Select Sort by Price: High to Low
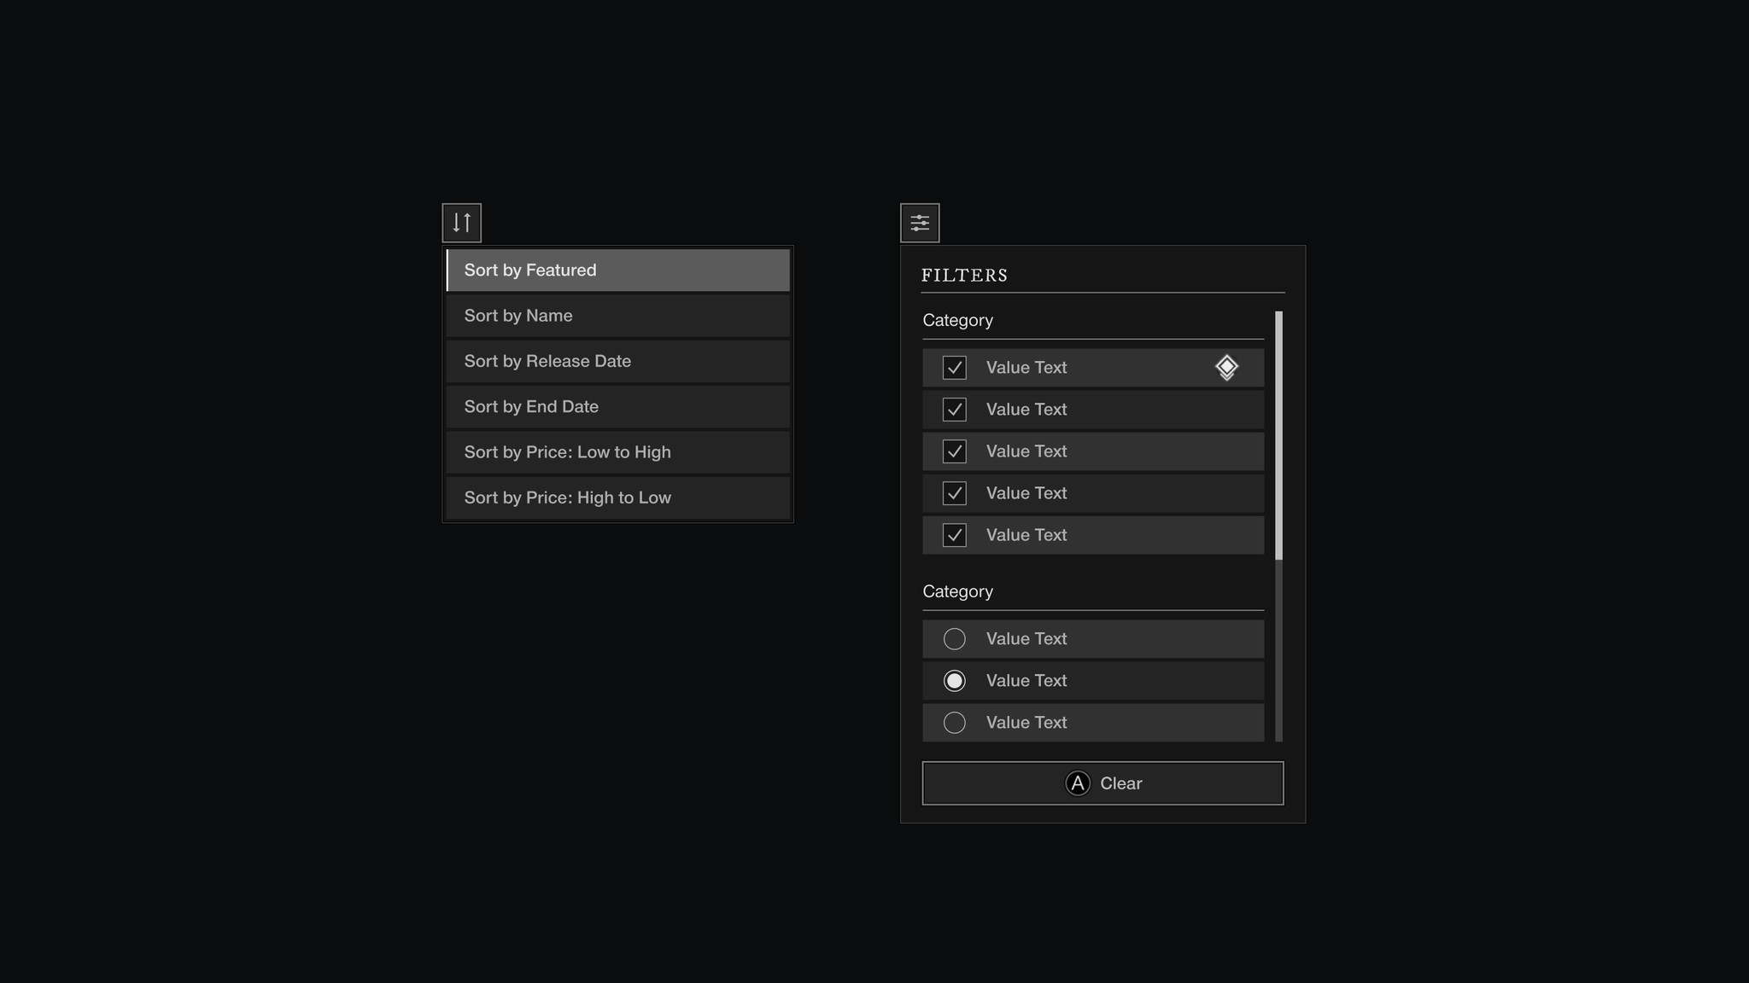This screenshot has height=983, width=1749. pyautogui.click(x=617, y=497)
